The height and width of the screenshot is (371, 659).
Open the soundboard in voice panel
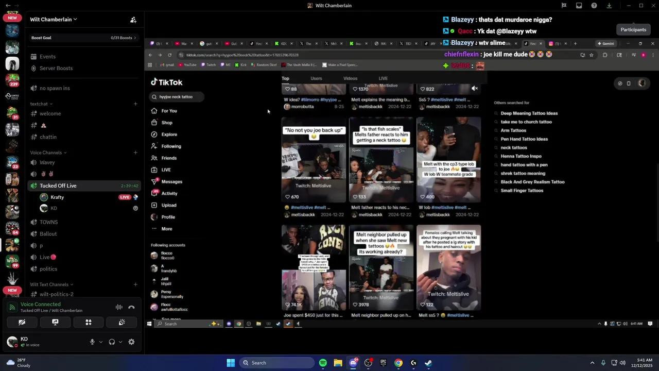pyautogui.click(x=122, y=322)
